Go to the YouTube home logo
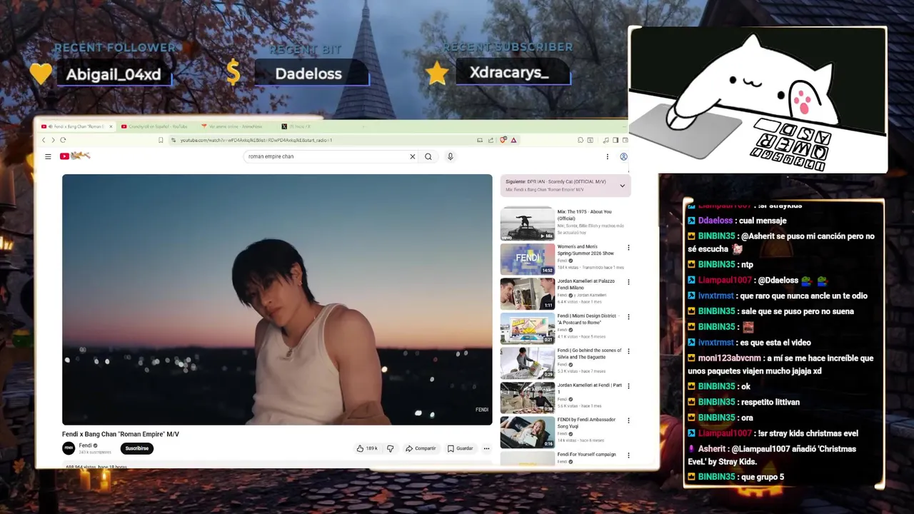The height and width of the screenshot is (514, 914). pyautogui.click(x=75, y=156)
